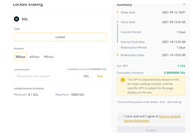Click the Stake Date value 2021-09-12 18:51
193x137 pixels.
pyautogui.click(x=174, y=12)
